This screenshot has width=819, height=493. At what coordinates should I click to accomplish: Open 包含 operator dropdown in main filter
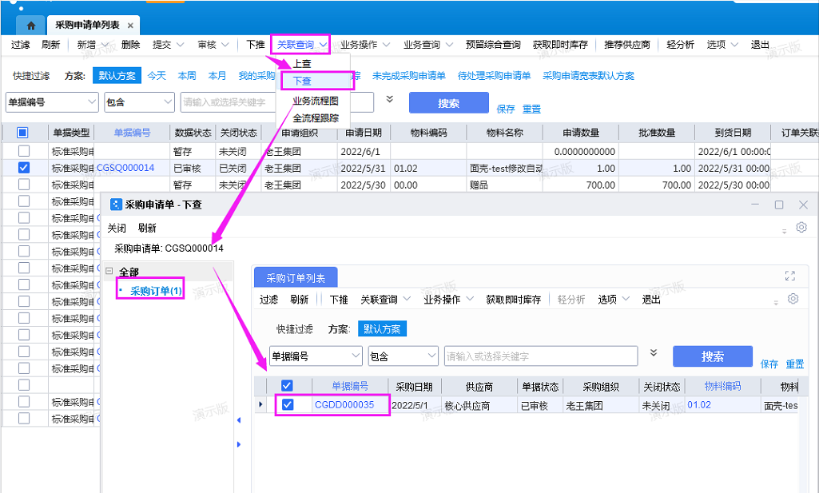click(168, 101)
